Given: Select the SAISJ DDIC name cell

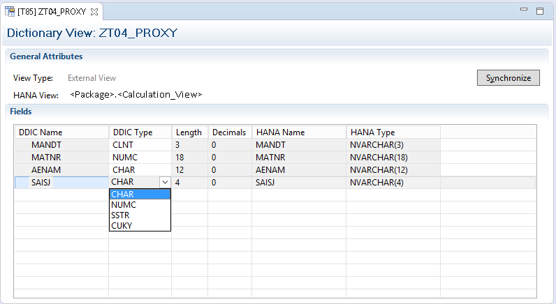Looking at the screenshot, I should point(61,182).
